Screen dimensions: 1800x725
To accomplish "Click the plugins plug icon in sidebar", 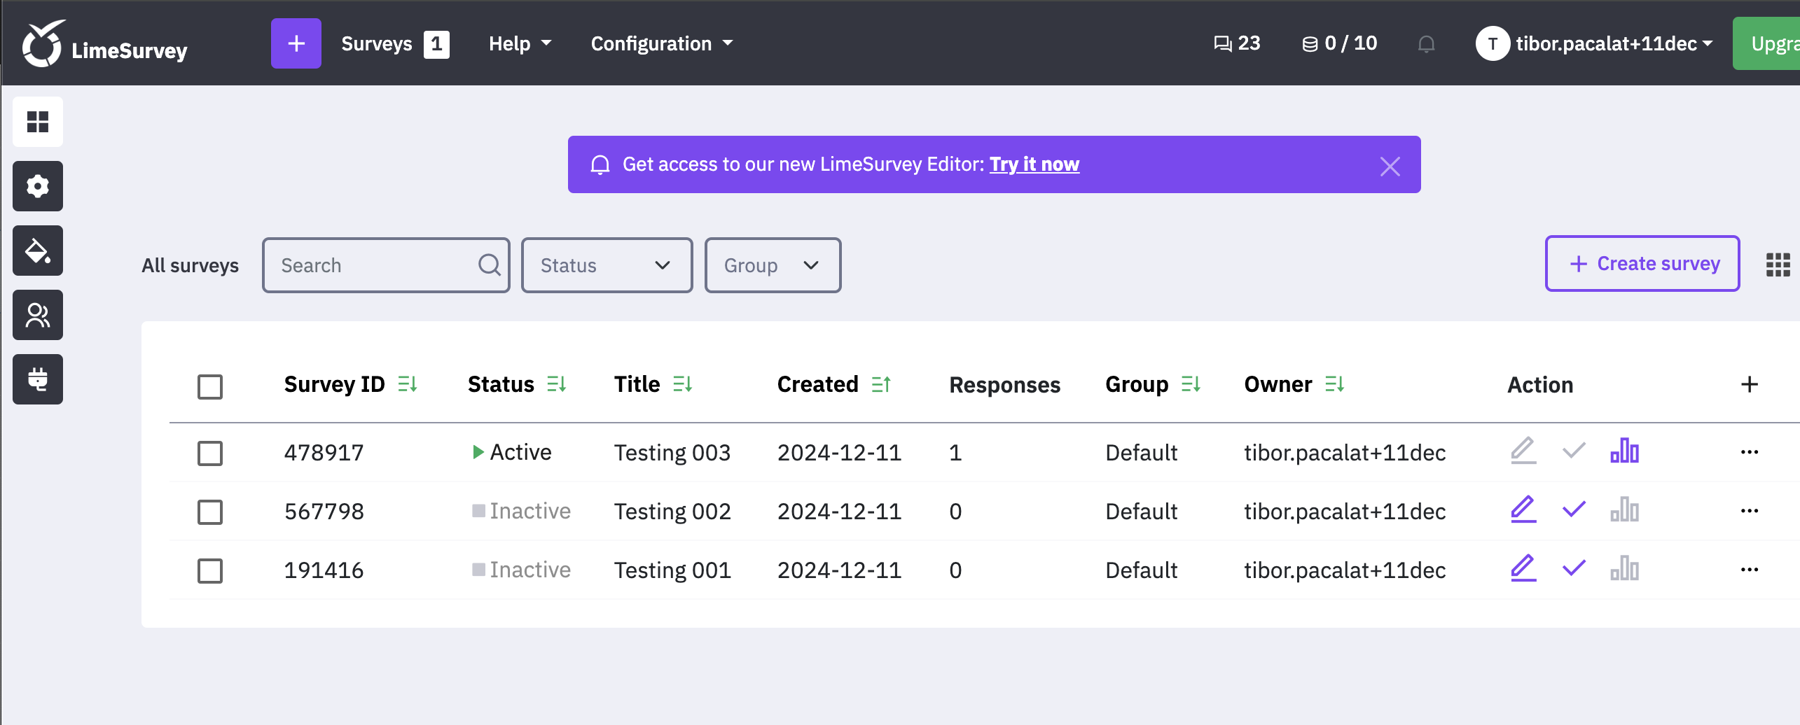I will point(38,379).
